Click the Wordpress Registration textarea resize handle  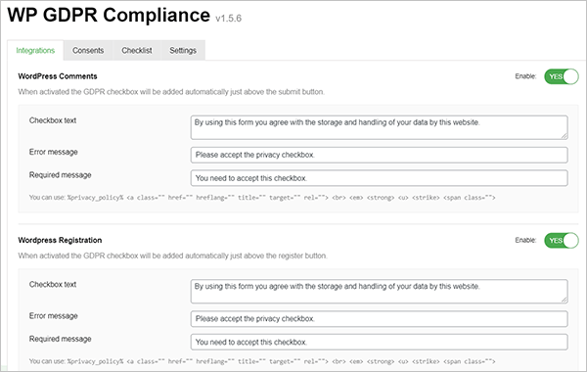pos(564,300)
